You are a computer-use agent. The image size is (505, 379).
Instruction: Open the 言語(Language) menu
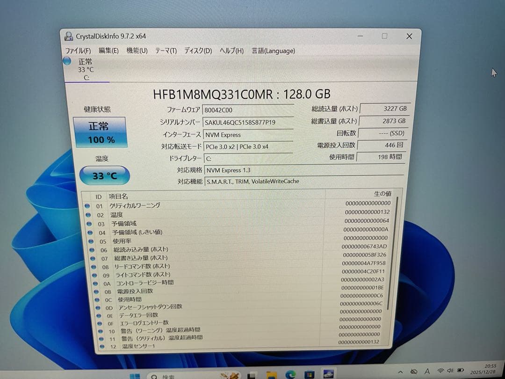point(273,51)
